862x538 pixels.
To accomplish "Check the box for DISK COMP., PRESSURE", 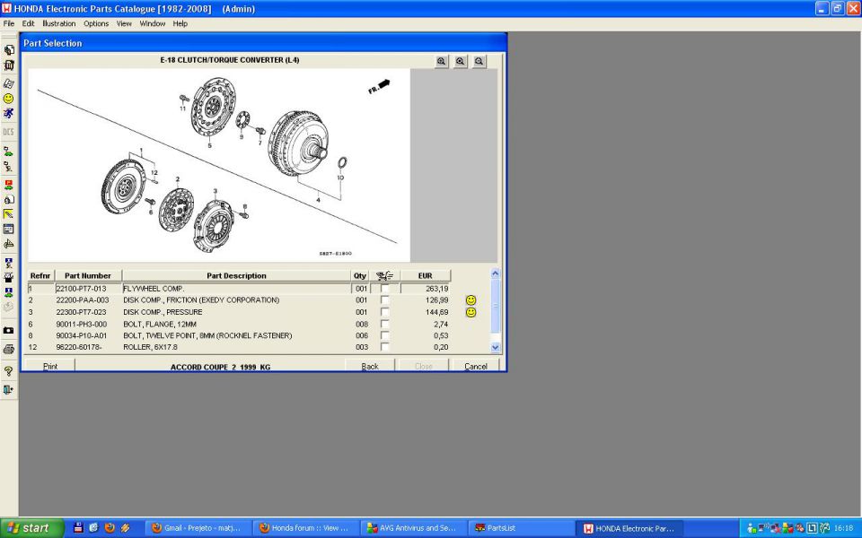I will (385, 312).
